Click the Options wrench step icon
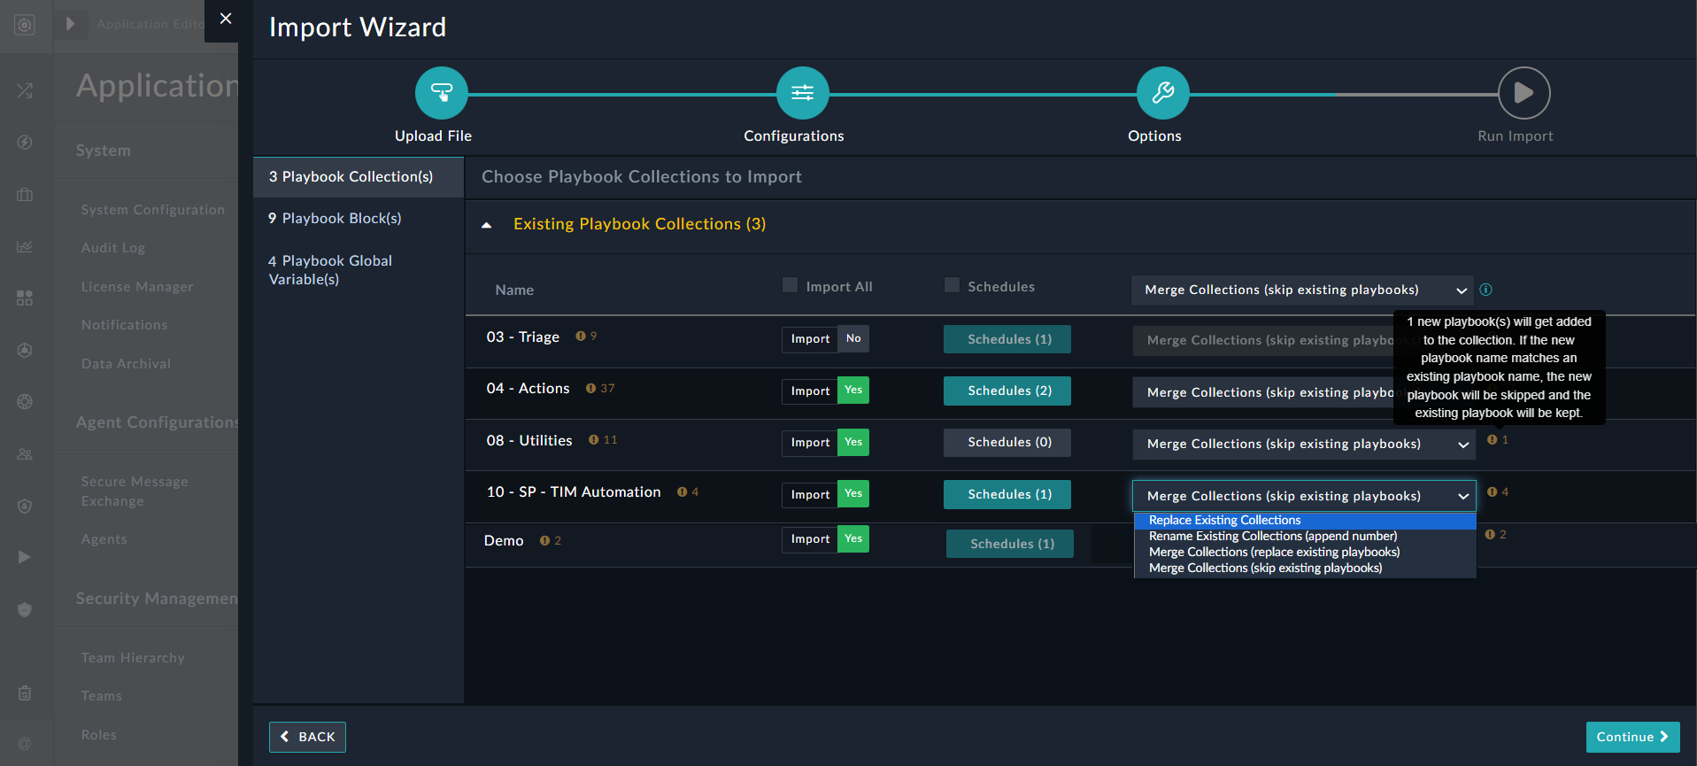Image resolution: width=1697 pixels, height=766 pixels. pos(1162,93)
